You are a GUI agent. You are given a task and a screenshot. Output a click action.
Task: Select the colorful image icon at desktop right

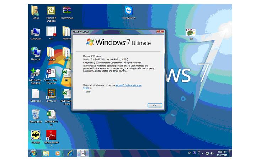(x=191, y=34)
